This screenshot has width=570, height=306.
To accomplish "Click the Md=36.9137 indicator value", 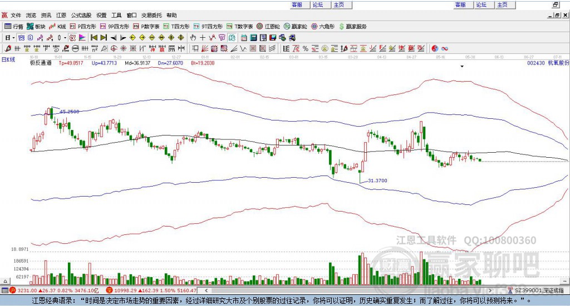I will tap(137, 63).
